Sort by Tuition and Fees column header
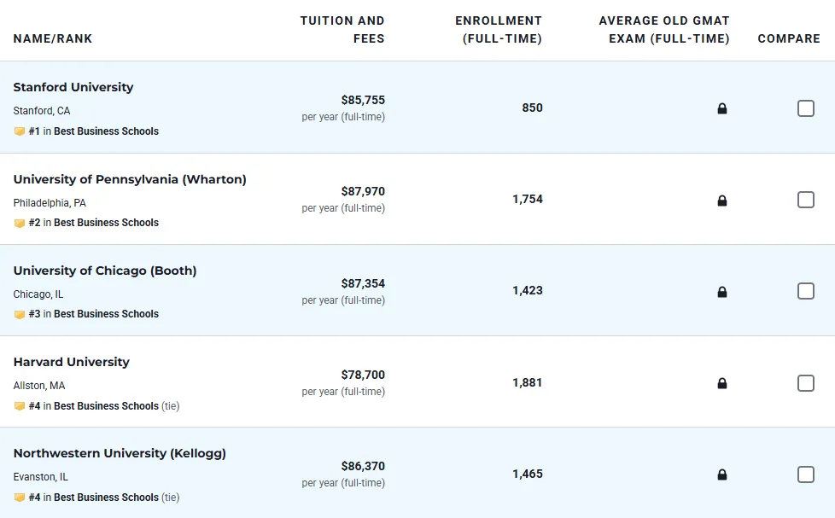 click(342, 29)
